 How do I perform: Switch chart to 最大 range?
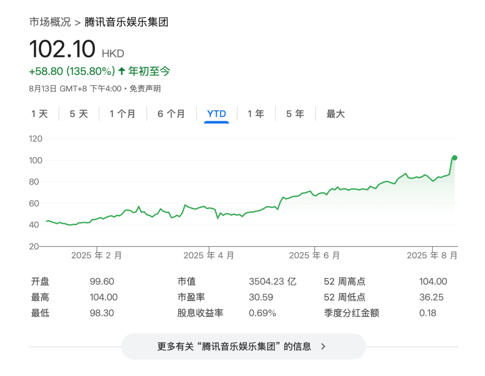tap(335, 114)
